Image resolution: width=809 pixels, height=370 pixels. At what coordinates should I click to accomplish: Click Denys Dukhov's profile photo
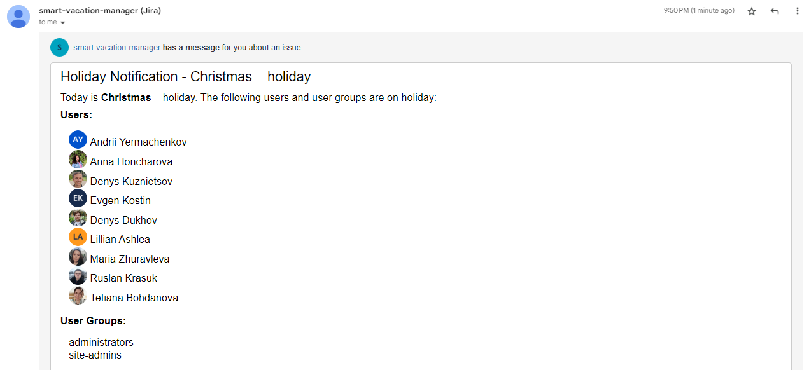78,218
